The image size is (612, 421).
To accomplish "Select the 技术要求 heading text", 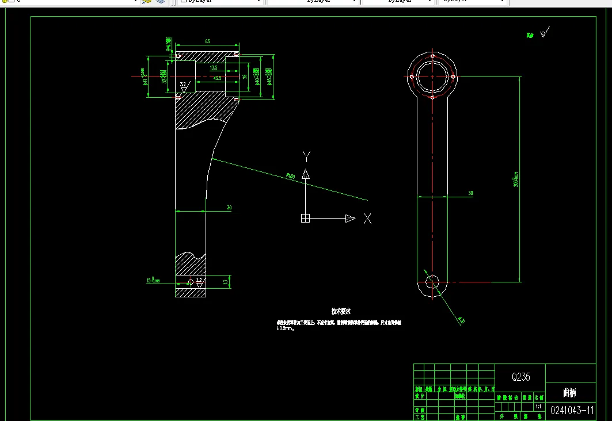I will click(x=341, y=311).
